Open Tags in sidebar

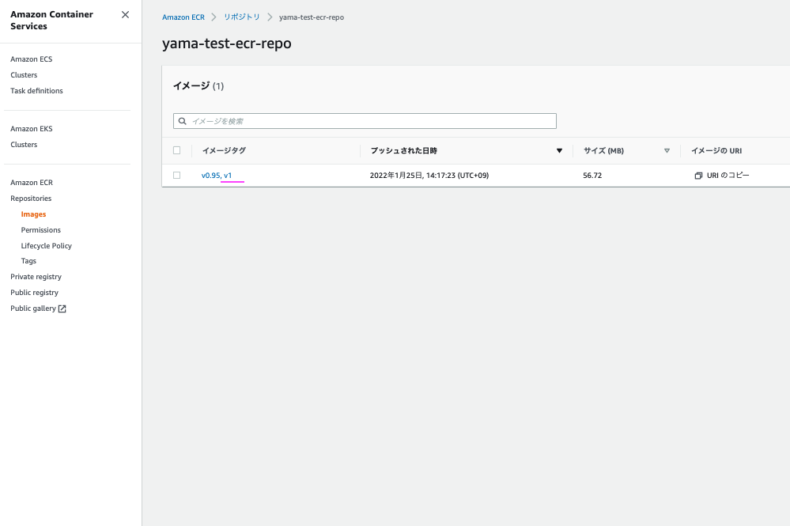click(x=28, y=260)
